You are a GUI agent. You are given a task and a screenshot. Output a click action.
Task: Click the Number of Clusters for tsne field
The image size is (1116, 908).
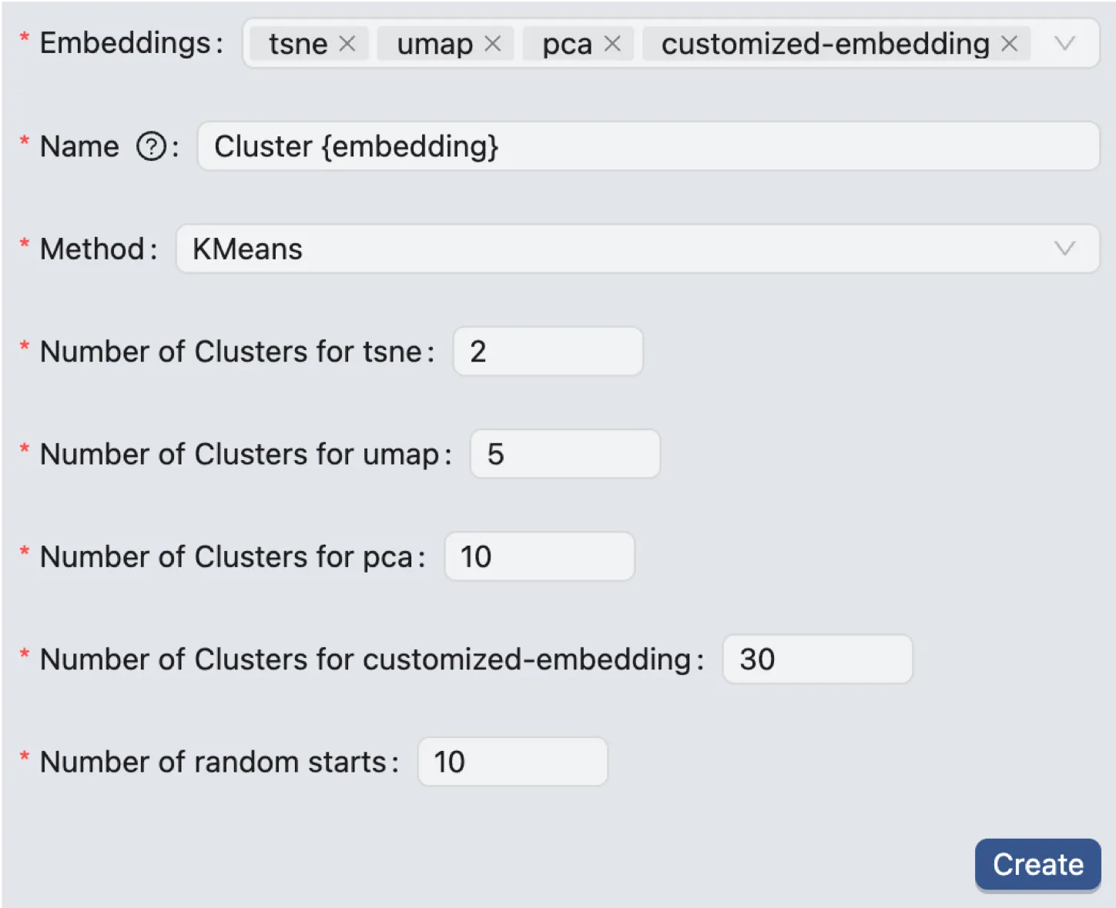(547, 351)
